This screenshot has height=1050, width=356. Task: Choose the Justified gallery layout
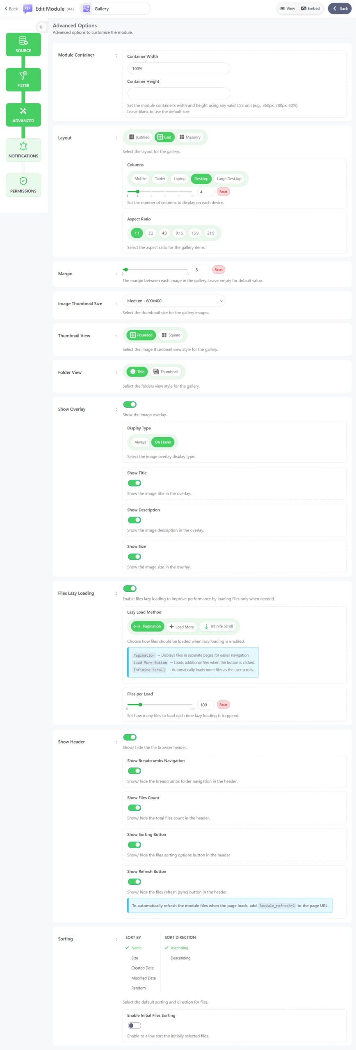point(139,137)
